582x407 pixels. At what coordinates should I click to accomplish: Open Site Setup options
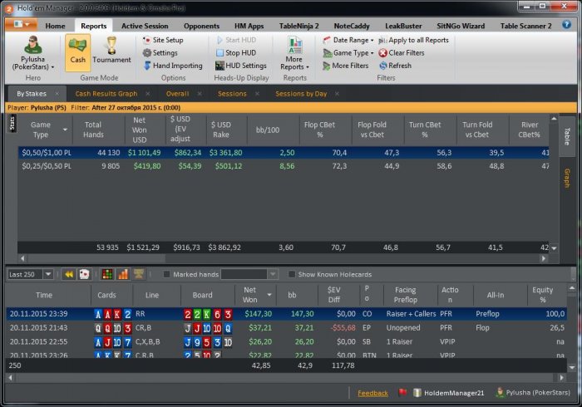163,40
